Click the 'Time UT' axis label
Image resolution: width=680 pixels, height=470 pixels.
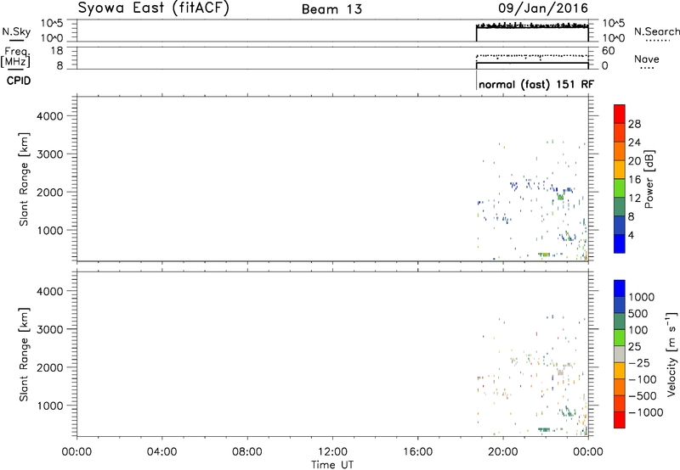pyautogui.click(x=332, y=464)
